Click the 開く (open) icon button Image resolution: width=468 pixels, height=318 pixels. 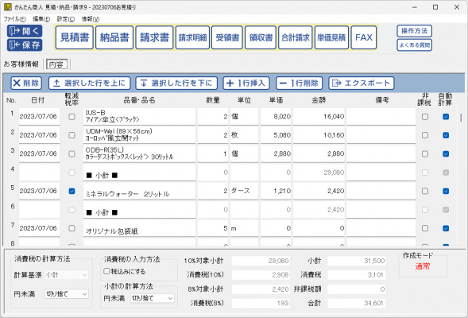tap(25, 31)
